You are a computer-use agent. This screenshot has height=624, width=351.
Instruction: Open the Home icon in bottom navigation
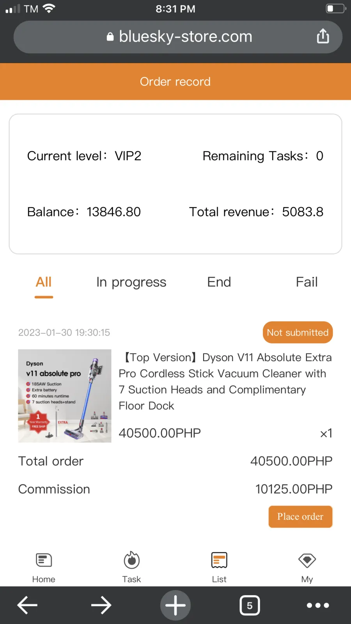(x=44, y=560)
